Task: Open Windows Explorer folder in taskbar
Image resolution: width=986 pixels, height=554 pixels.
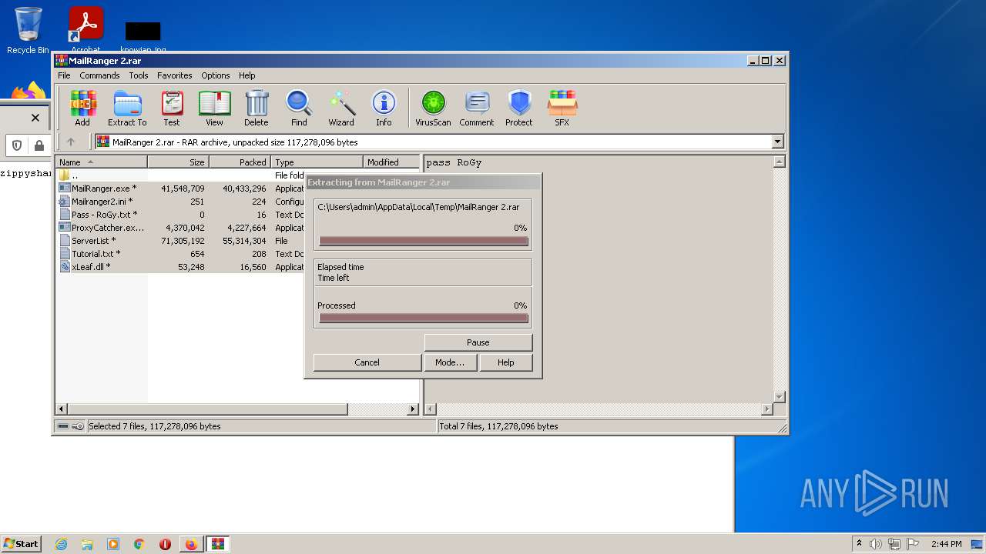Action: [x=87, y=544]
